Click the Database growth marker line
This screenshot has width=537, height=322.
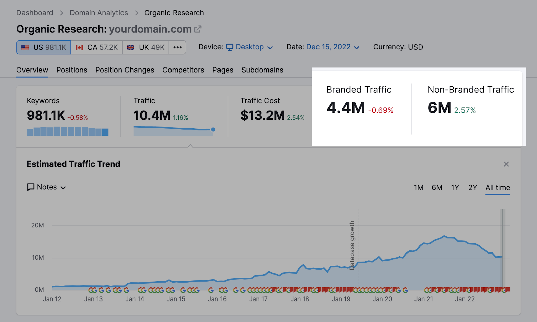tap(358, 248)
